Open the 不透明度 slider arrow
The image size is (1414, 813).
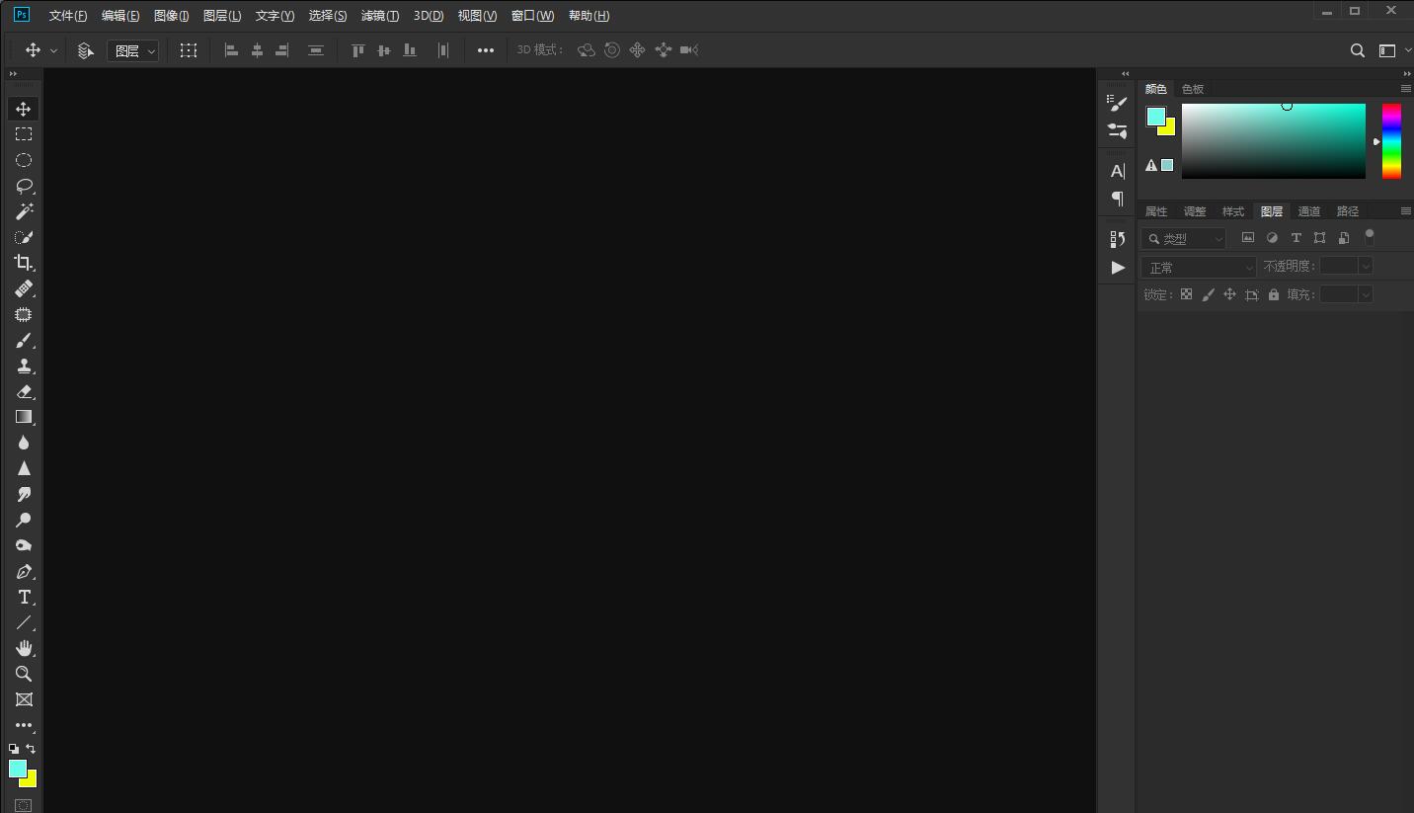coord(1366,266)
